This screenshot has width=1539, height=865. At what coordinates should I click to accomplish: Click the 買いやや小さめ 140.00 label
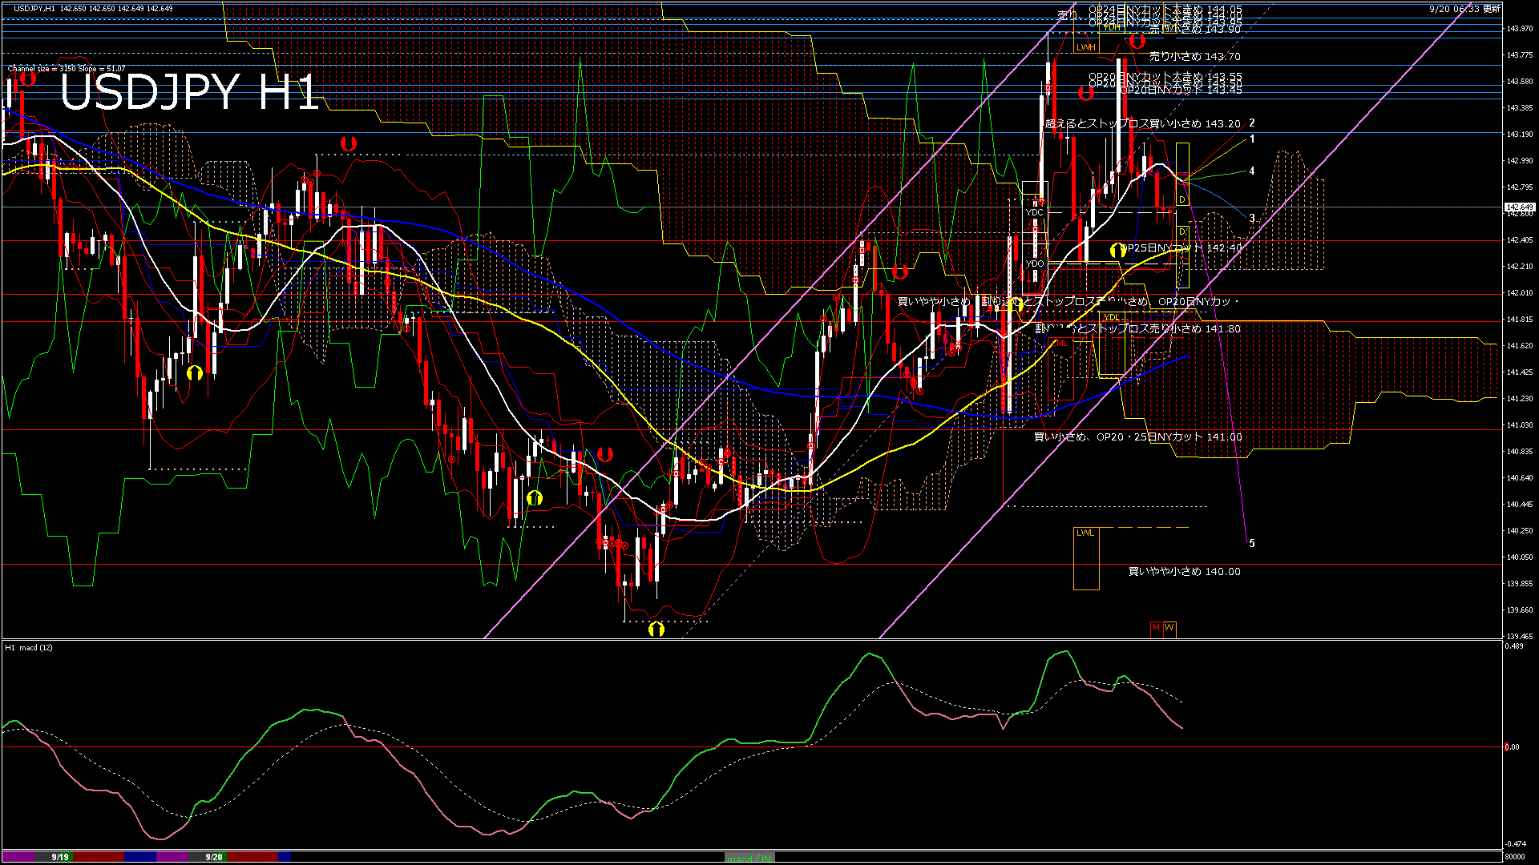(x=1185, y=572)
